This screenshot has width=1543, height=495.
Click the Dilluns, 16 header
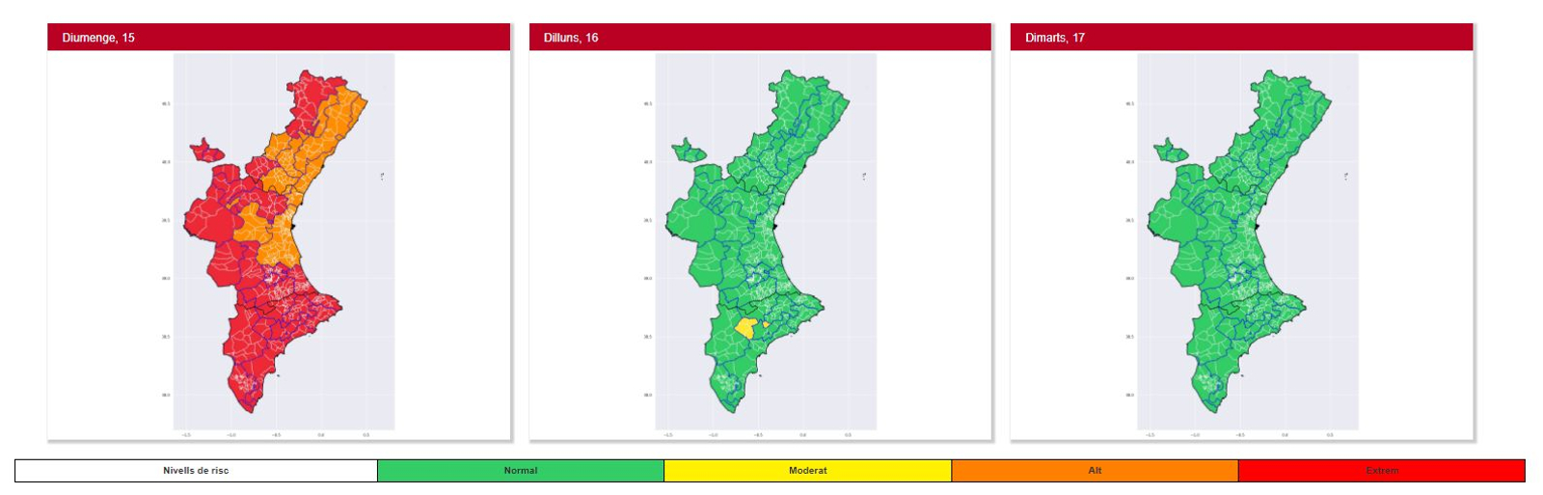click(x=760, y=38)
